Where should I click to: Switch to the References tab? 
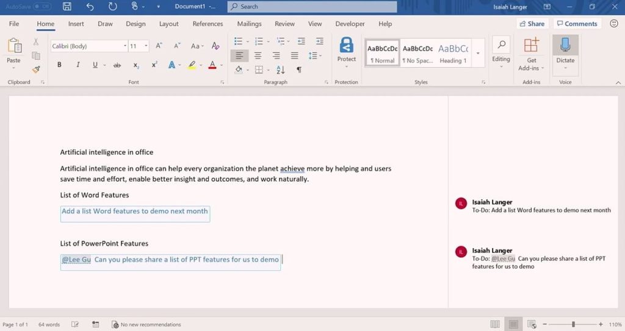(208, 24)
